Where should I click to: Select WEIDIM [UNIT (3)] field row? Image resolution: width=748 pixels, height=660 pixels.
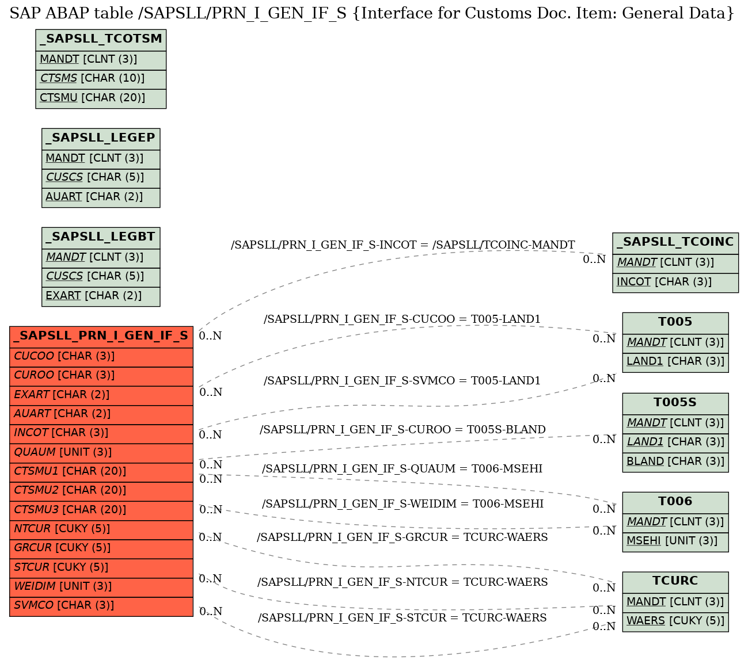click(x=101, y=587)
